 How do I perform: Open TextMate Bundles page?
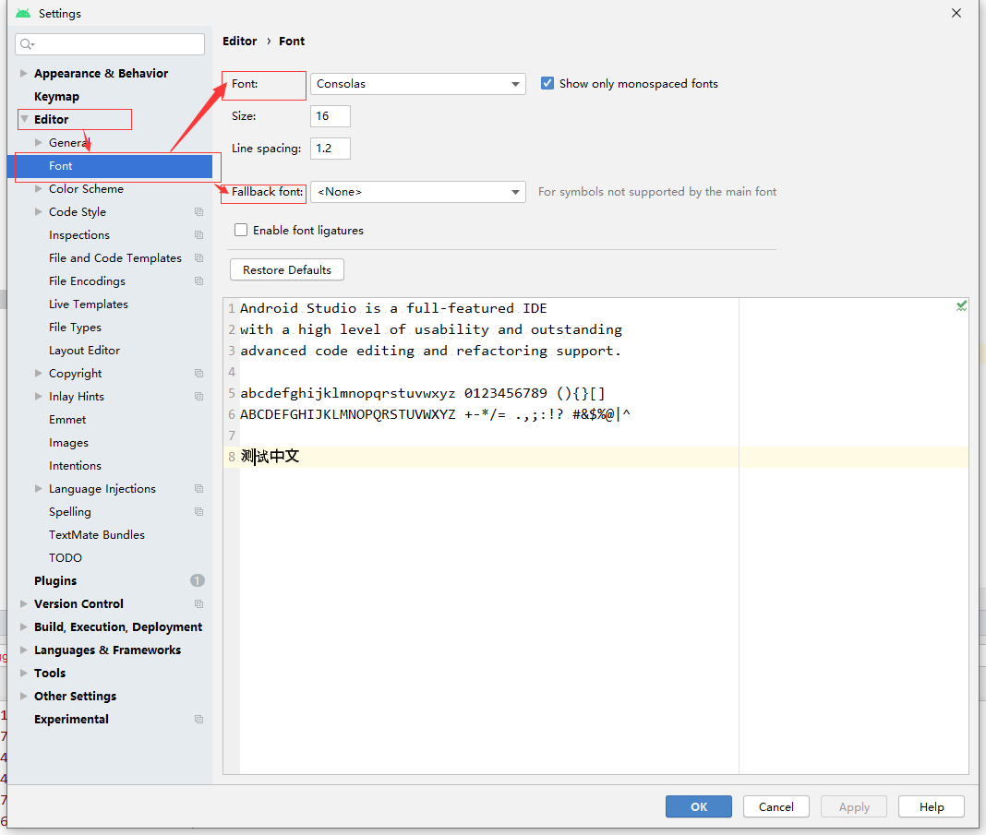(97, 534)
